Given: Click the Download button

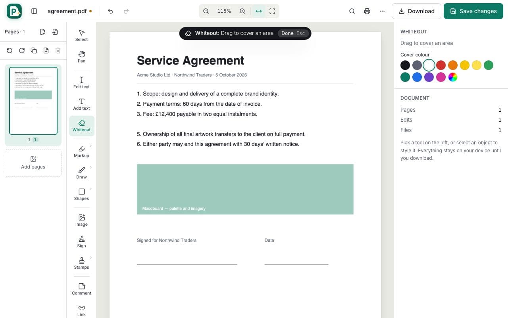Looking at the screenshot, I should [x=416, y=11].
